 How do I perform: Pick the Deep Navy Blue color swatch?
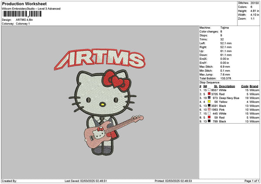(x=209, y=98)
